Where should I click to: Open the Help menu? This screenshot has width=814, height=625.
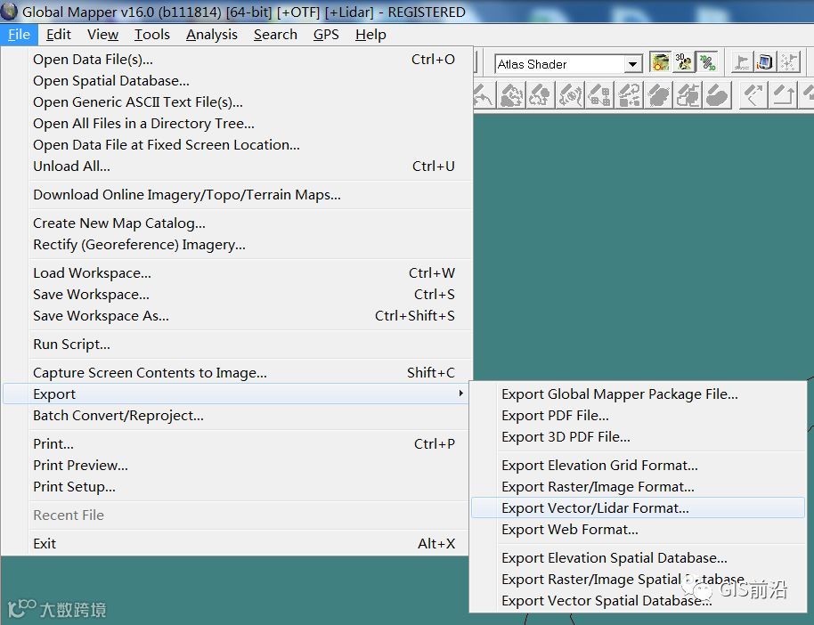[x=370, y=35]
